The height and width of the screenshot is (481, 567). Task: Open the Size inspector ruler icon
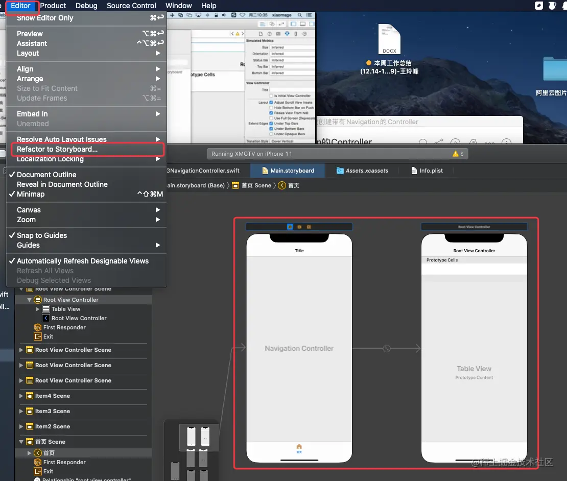pos(296,34)
